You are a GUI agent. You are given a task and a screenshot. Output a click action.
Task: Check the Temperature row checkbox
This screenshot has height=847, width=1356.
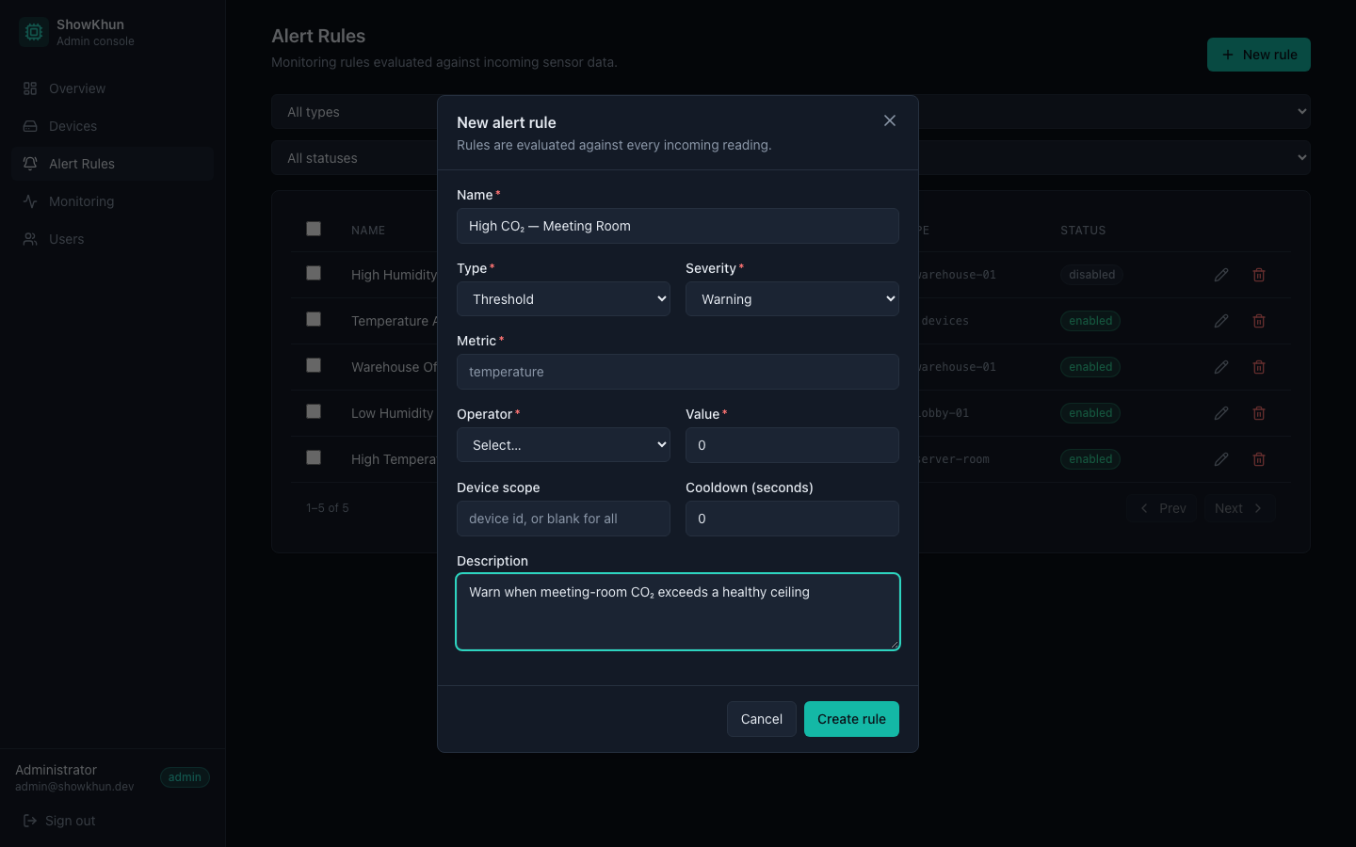(x=314, y=319)
